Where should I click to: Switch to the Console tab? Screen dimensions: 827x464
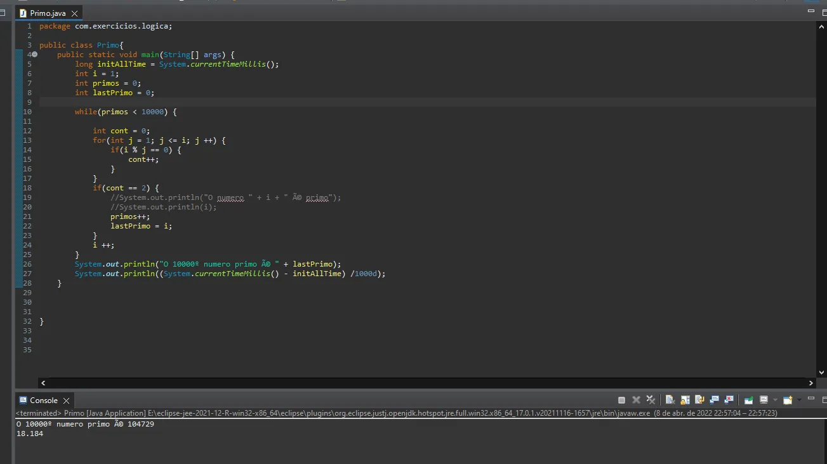click(43, 401)
